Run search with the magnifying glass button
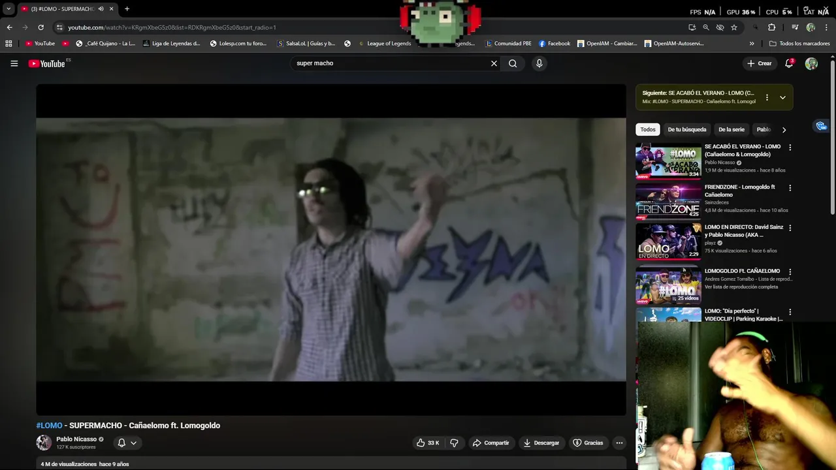The image size is (836, 470). point(513,63)
